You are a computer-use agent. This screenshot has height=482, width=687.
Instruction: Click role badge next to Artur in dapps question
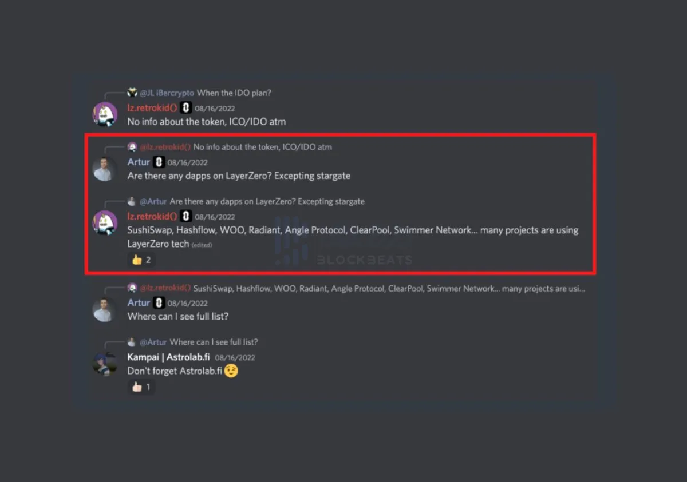click(x=159, y=162)
